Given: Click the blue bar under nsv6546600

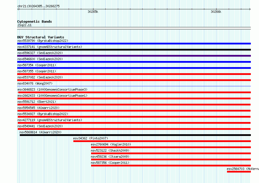Looking at the screenshot, I should (134, 62).
